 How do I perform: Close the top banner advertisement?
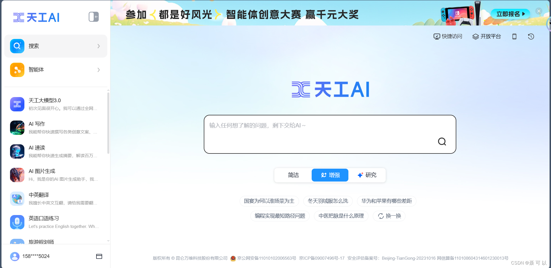click(x=539, y=11)
